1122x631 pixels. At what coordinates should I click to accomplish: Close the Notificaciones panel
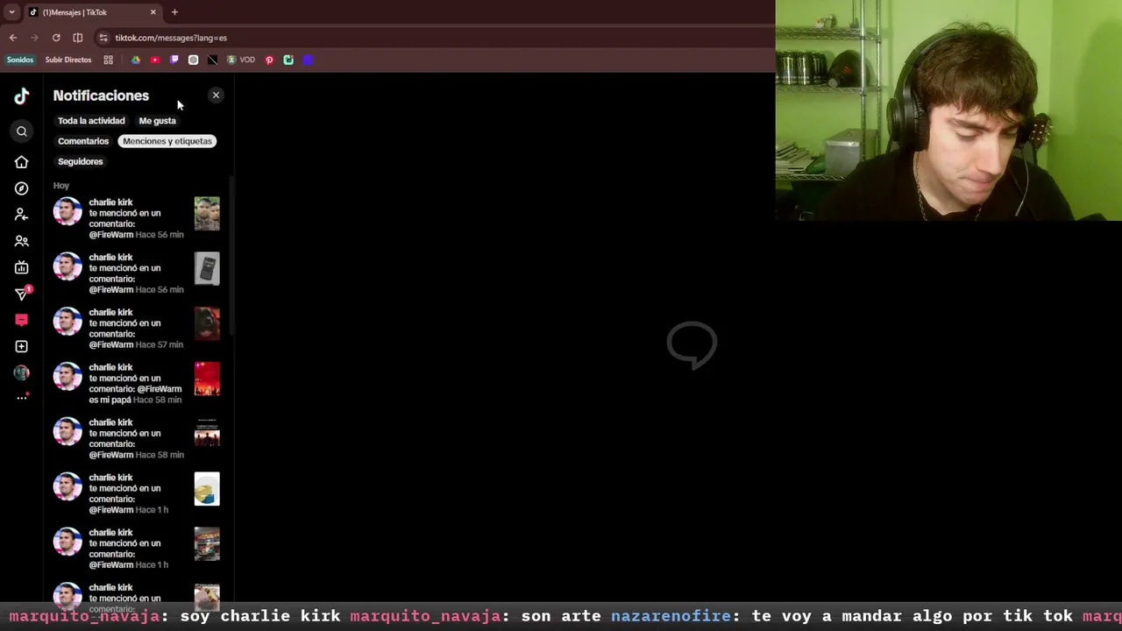point(216,96)
